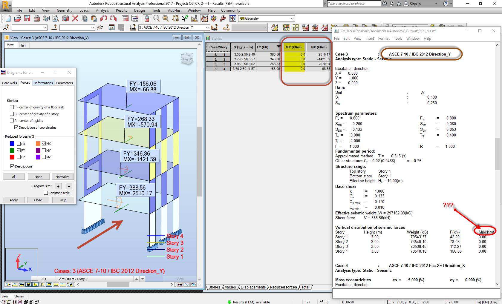Viewport: 502px width, 304px height.
Task: Step story level up arrow
Action: pyautogui.click(x=137, y=279)
